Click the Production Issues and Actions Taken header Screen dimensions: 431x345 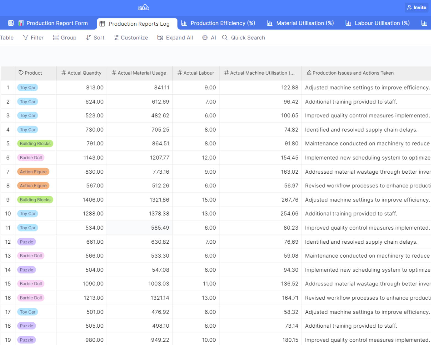366,73
